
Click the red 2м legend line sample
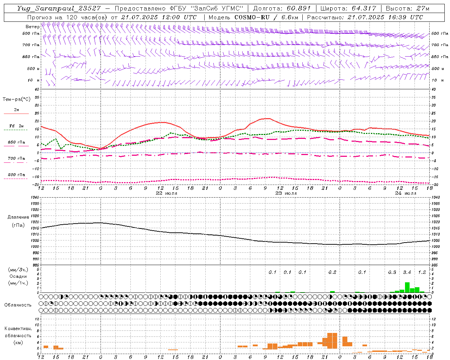pos(16,114)
